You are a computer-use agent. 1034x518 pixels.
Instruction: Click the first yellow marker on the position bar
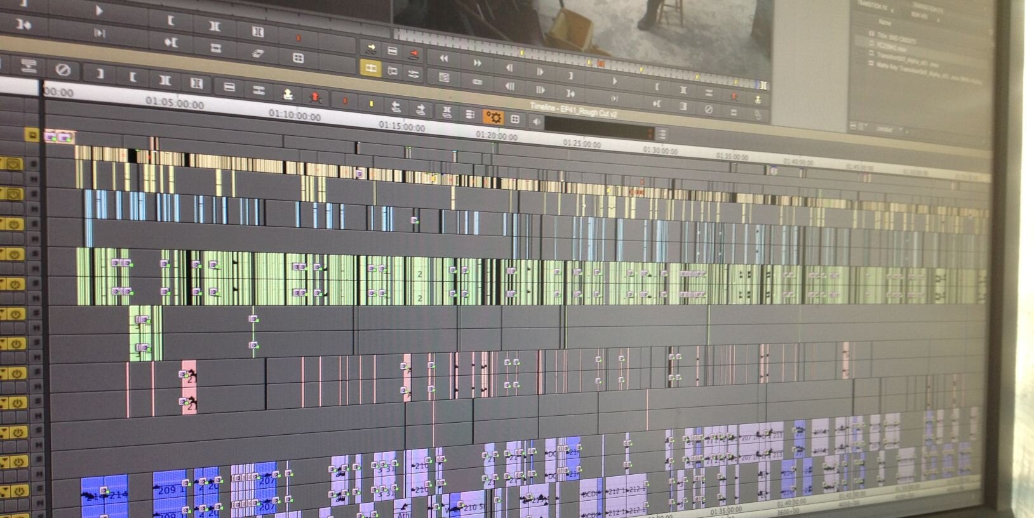coord(521,53)
